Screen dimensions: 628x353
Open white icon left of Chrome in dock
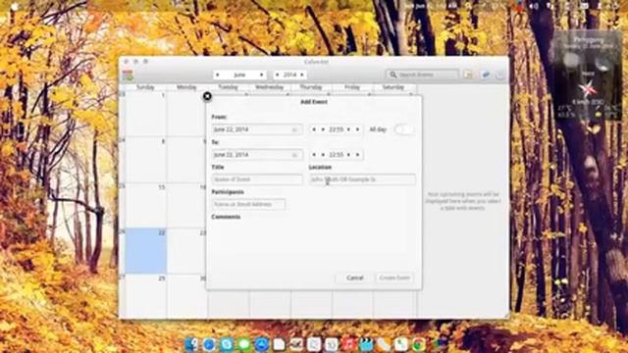tap(401, 344)
